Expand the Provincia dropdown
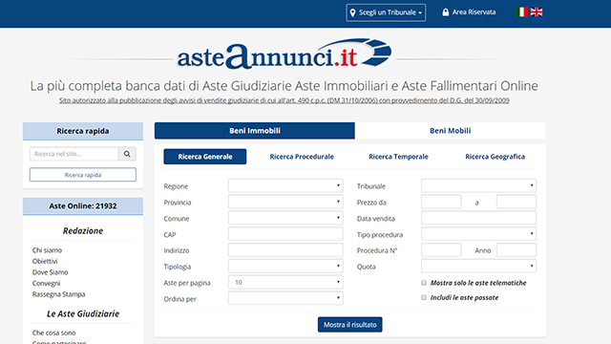 [x=285, y=202]
